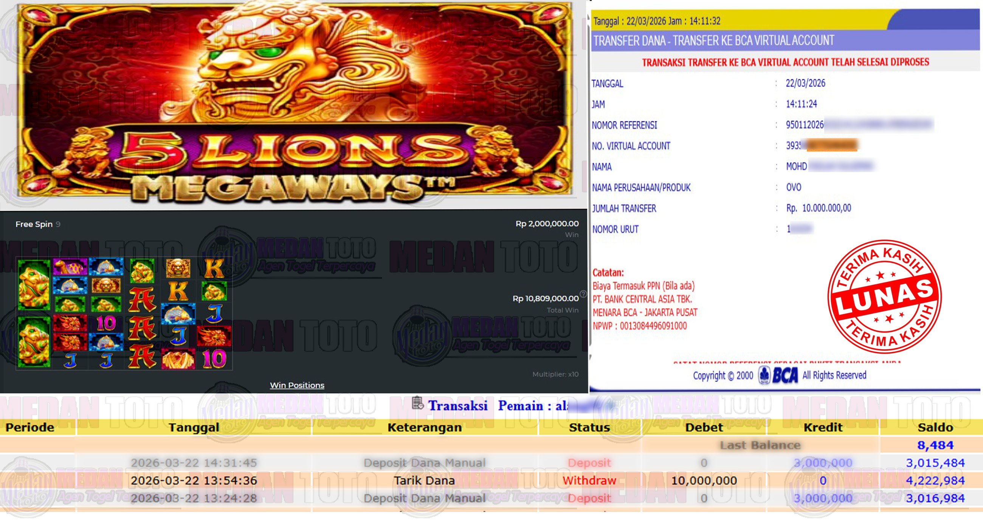Click the red envelope symbol on the bottom row
Viewport: 983px width, 521px height.
[x=178, y=359]
